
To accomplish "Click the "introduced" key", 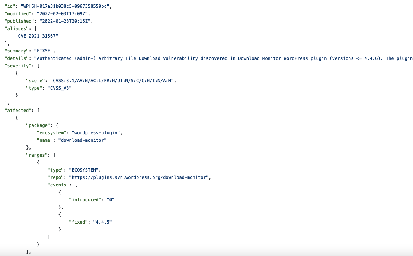I will click(85, 200).
